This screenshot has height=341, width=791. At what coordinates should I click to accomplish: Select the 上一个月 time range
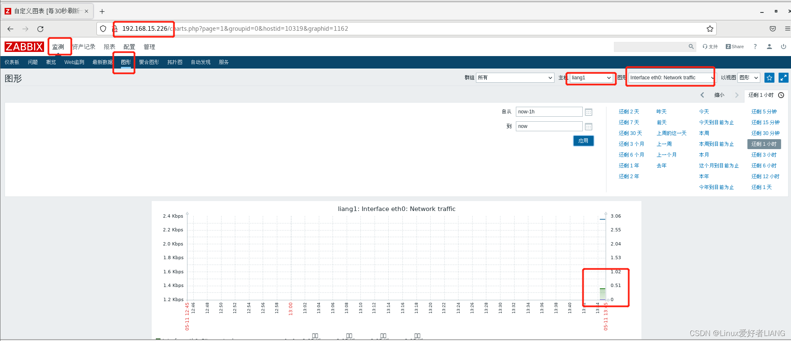pos(667,155)
